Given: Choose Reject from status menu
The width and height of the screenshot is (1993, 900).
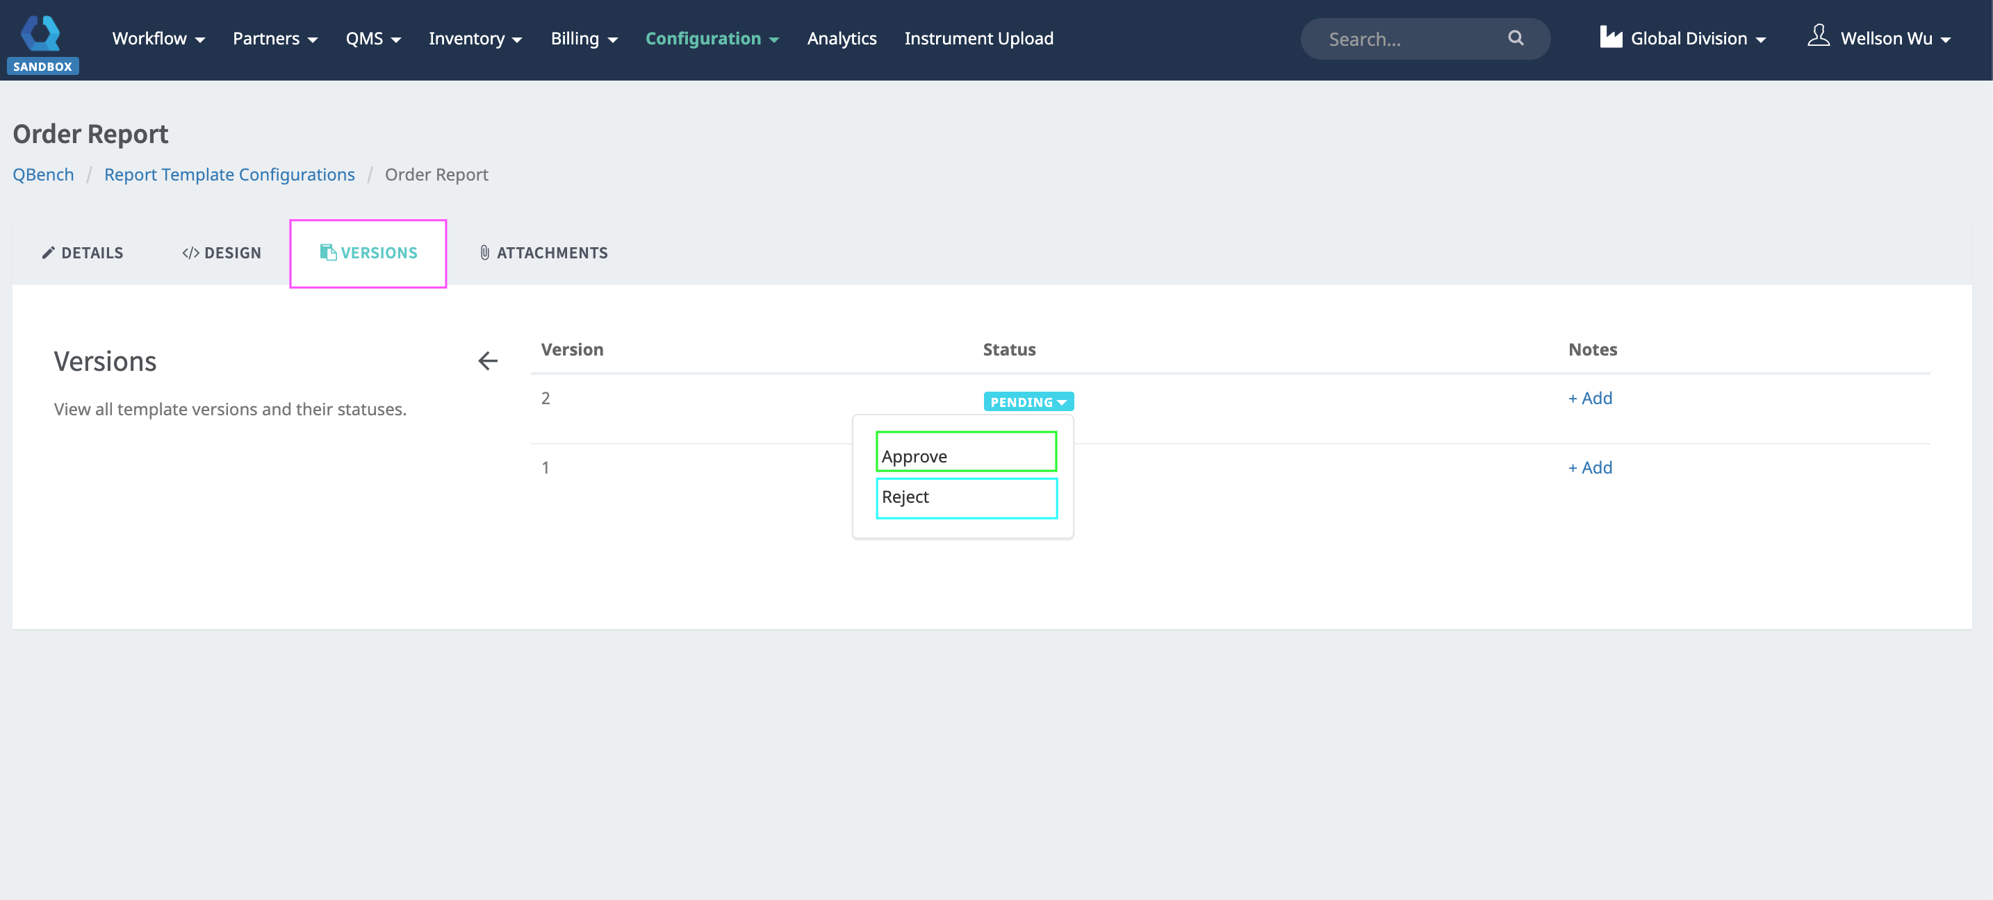Looking at the screenshot, I should tap(965, 497).
